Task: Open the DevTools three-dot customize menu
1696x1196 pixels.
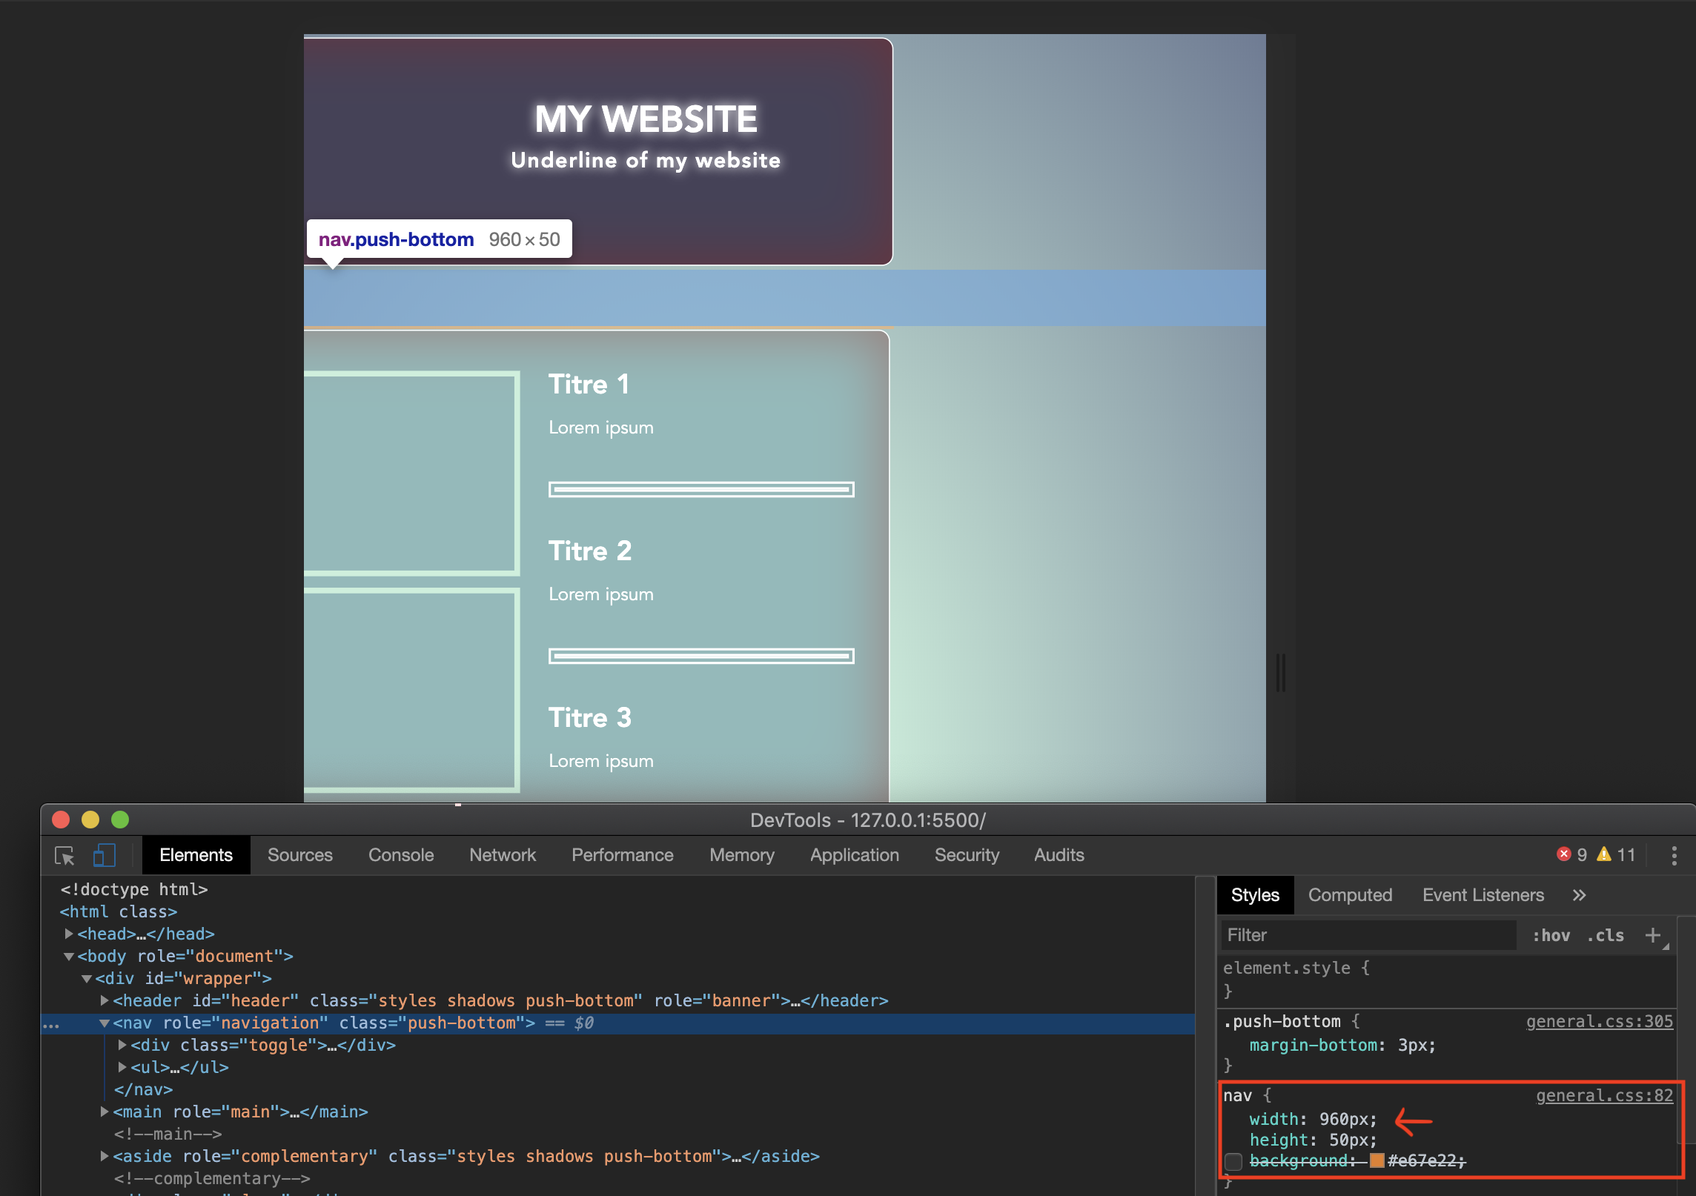Action: [1674, 855]
